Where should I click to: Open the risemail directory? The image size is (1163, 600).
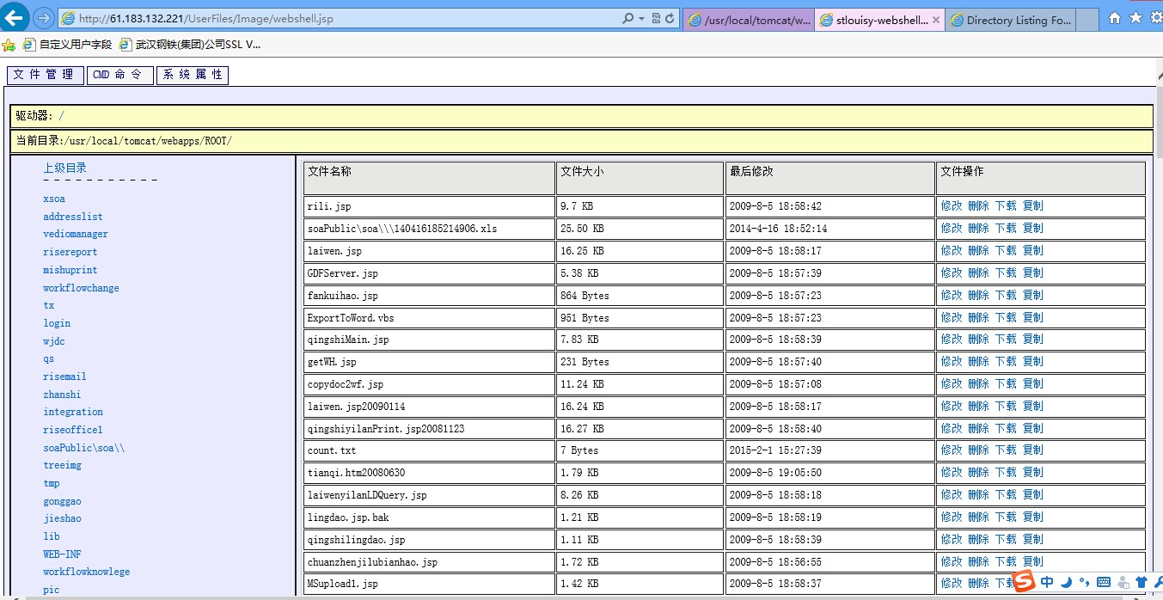click(64, 377)
